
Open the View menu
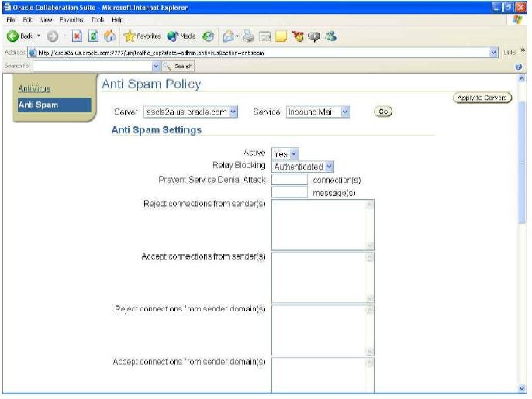click(x=47, y=19)
